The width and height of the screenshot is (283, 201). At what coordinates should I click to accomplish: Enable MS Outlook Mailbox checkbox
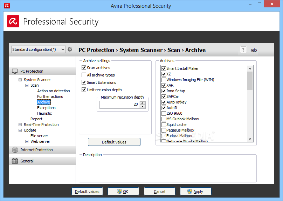point(164,119)
